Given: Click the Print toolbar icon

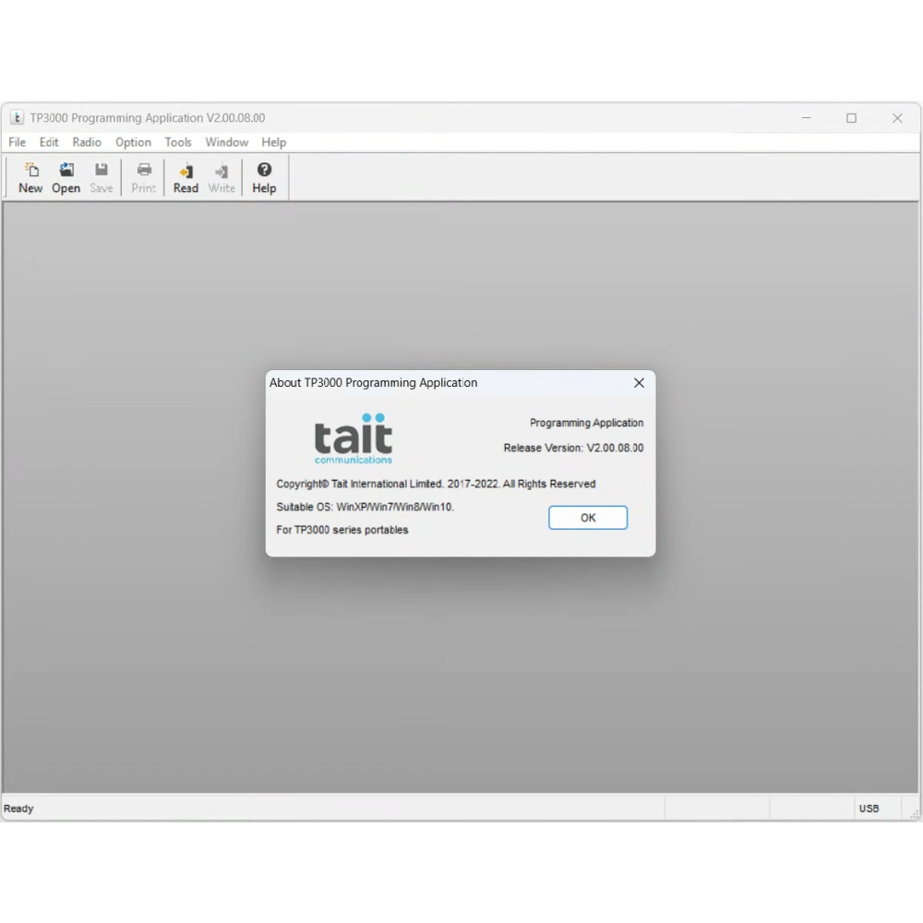Looking at the screenshot, I should [x=144, y=176].
